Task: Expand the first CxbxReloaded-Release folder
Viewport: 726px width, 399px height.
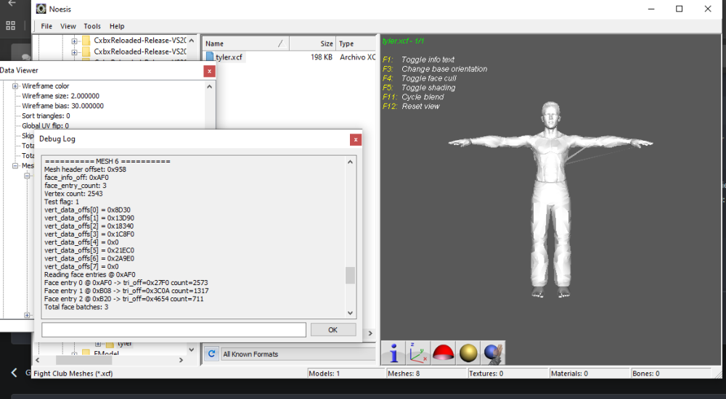Action: click(x=74, y=41)
